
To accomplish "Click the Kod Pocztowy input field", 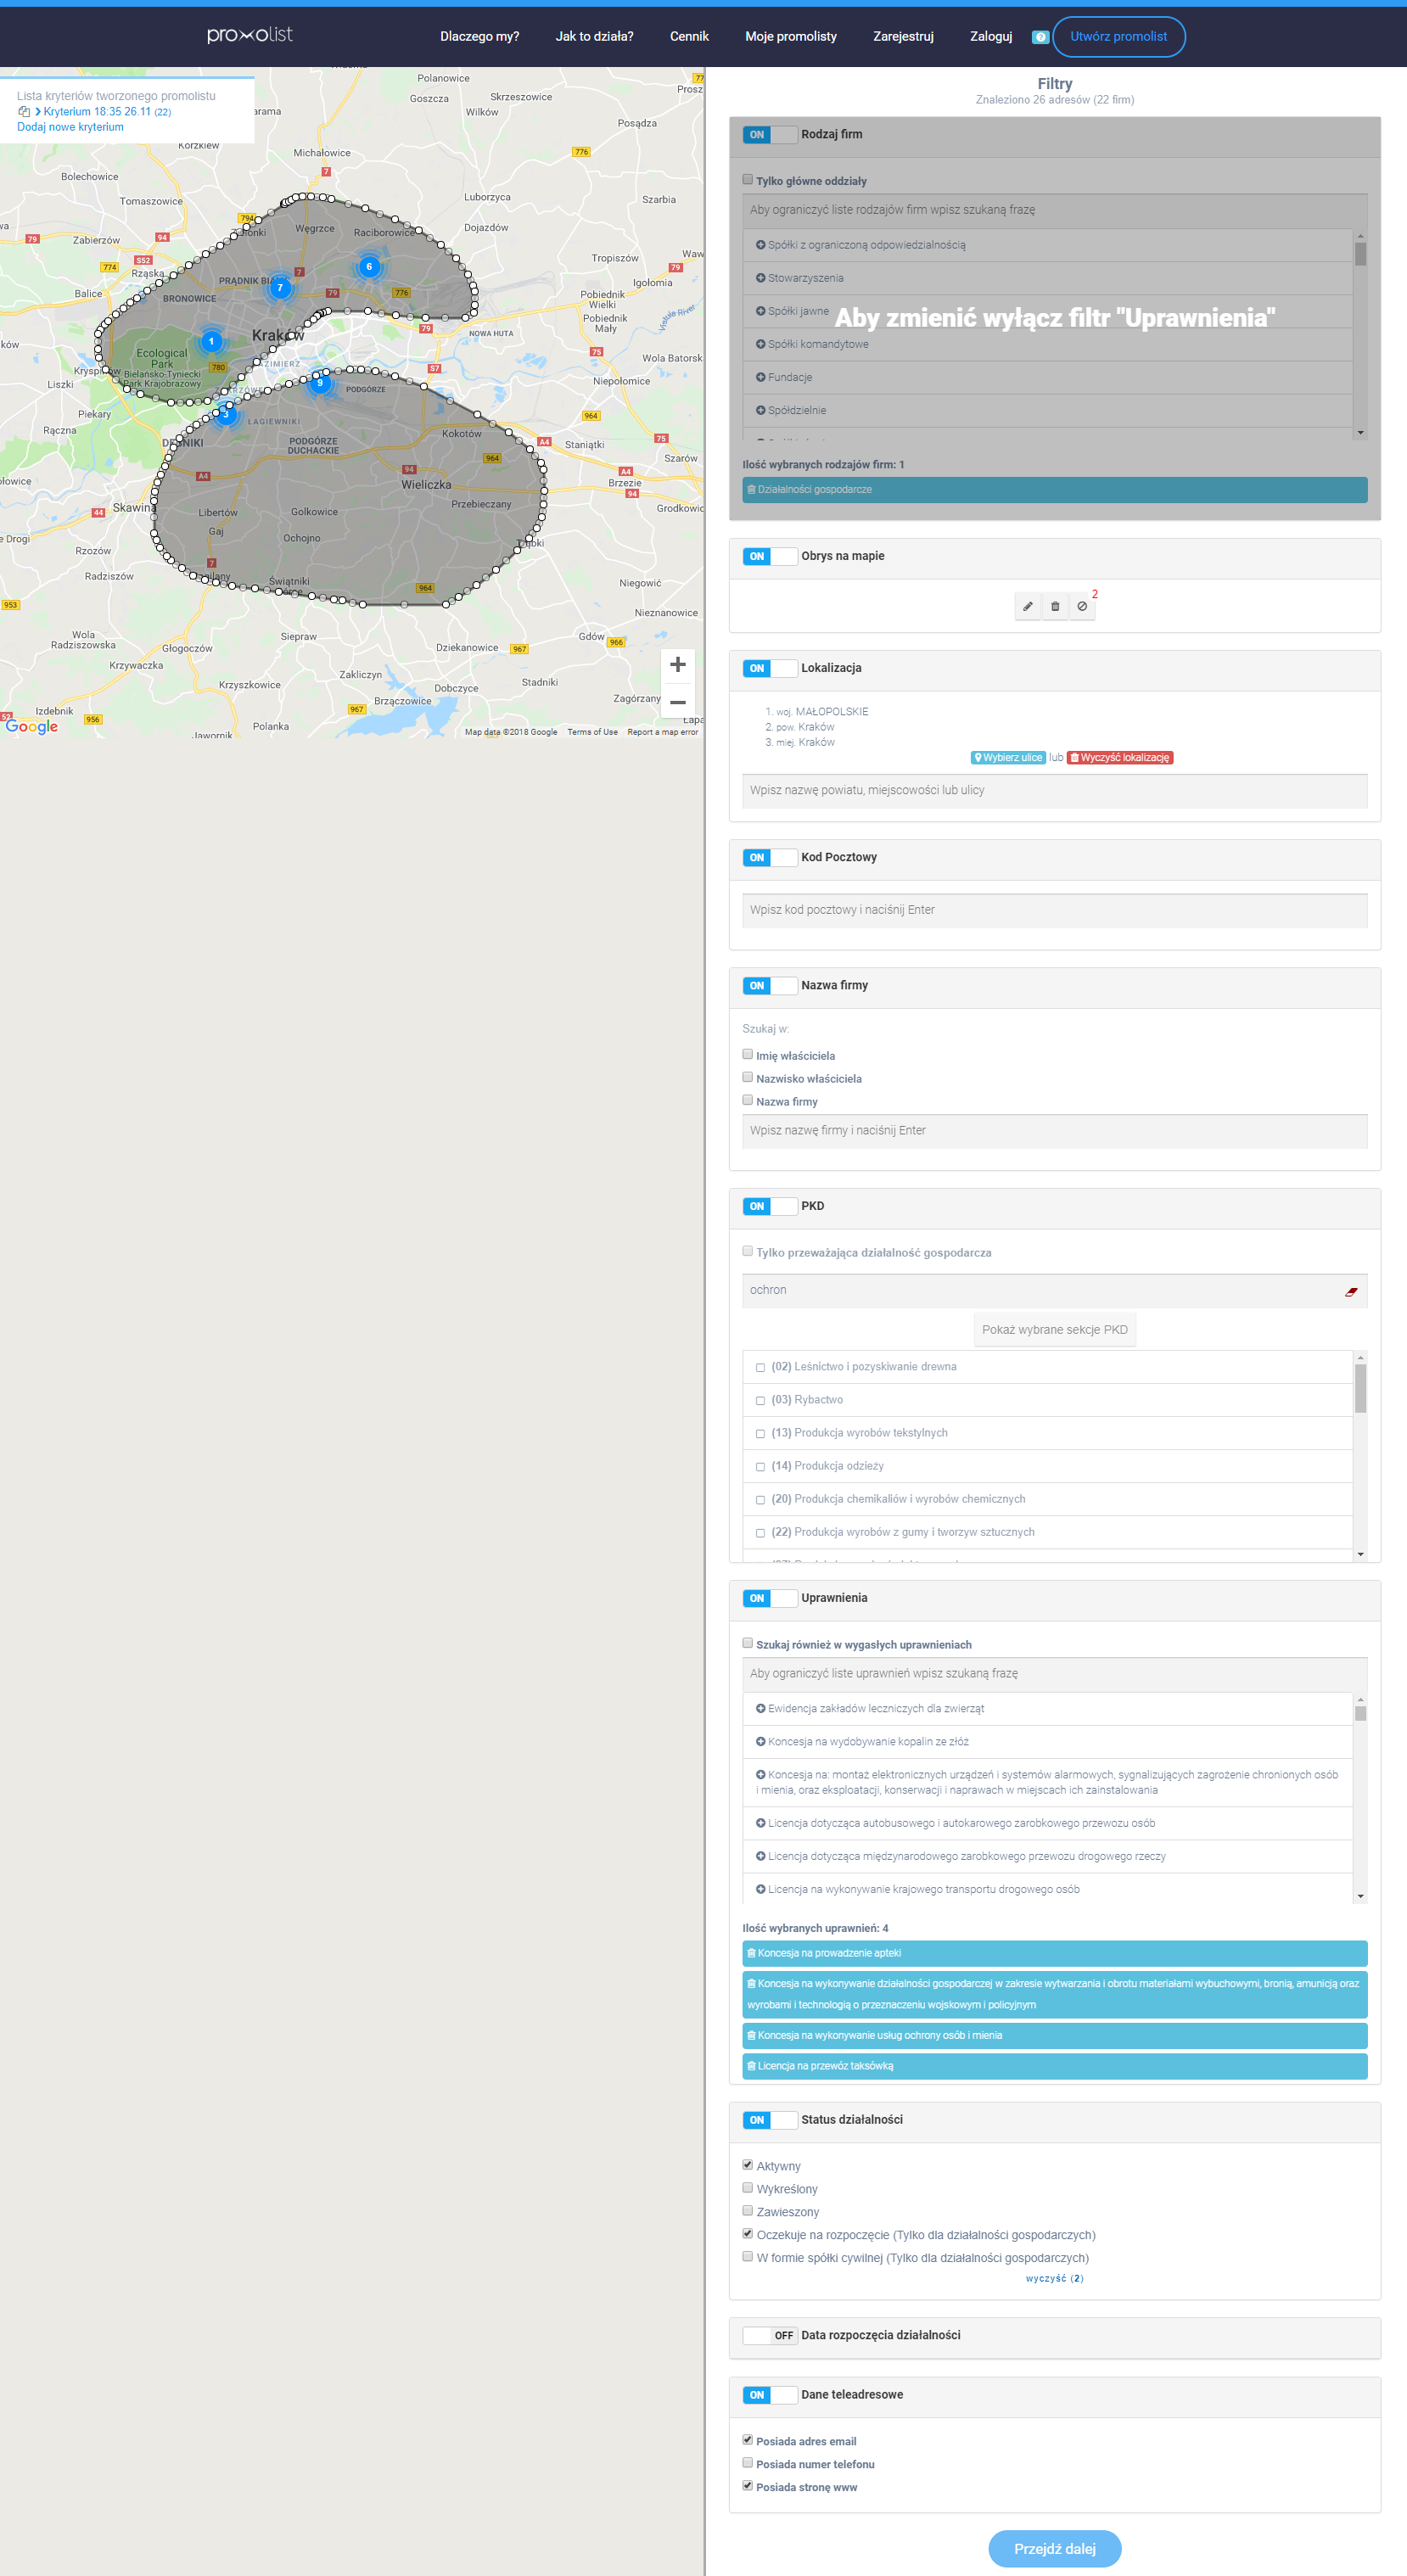I will click(1054, 910).
